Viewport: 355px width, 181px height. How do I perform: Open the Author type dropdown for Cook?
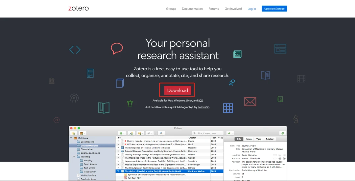click(x=232, y=155)
